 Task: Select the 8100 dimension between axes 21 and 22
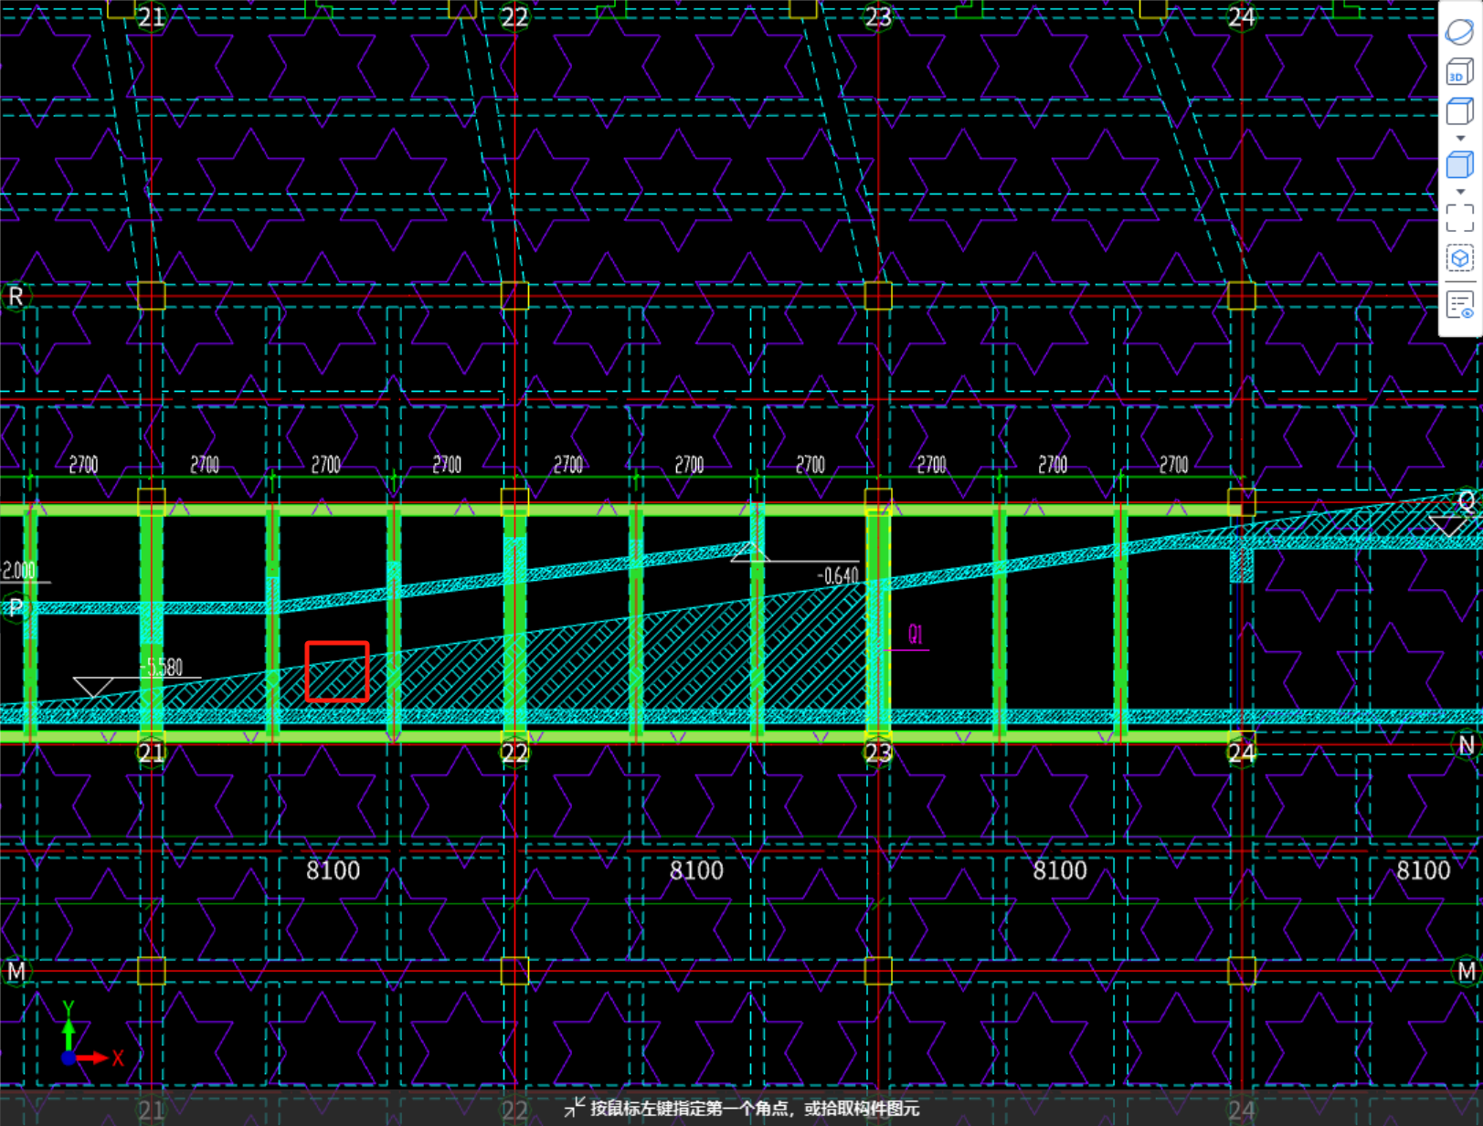tap(333, 870)
